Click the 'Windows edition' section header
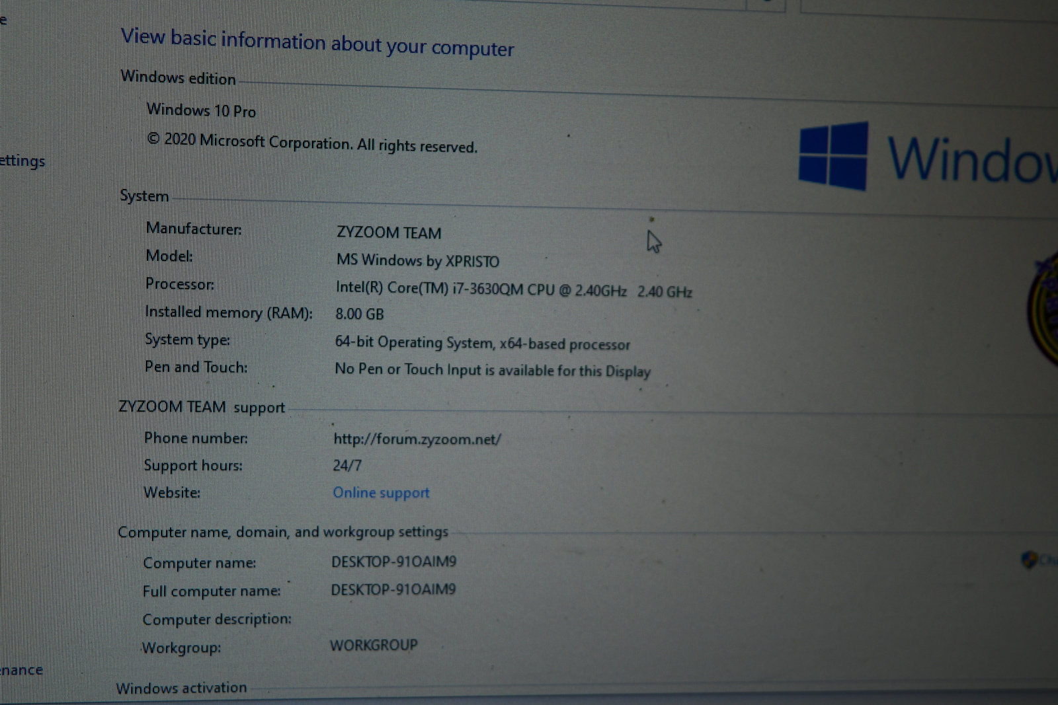Viewport: 1058px width, 705px height. coord(178,77)
